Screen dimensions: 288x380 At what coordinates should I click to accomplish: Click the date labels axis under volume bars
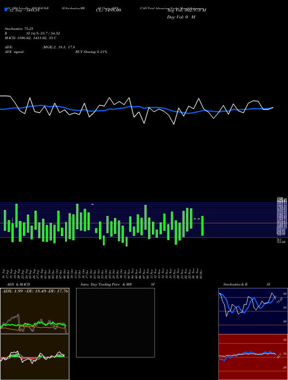[x=103, y=273]
